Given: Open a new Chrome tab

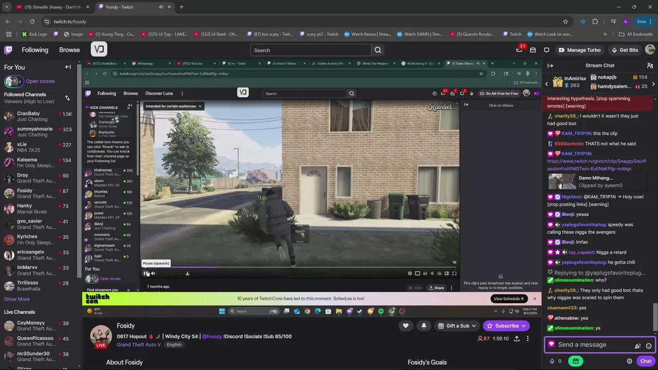Looking at the screenshot, I should [x=181, y=7].
